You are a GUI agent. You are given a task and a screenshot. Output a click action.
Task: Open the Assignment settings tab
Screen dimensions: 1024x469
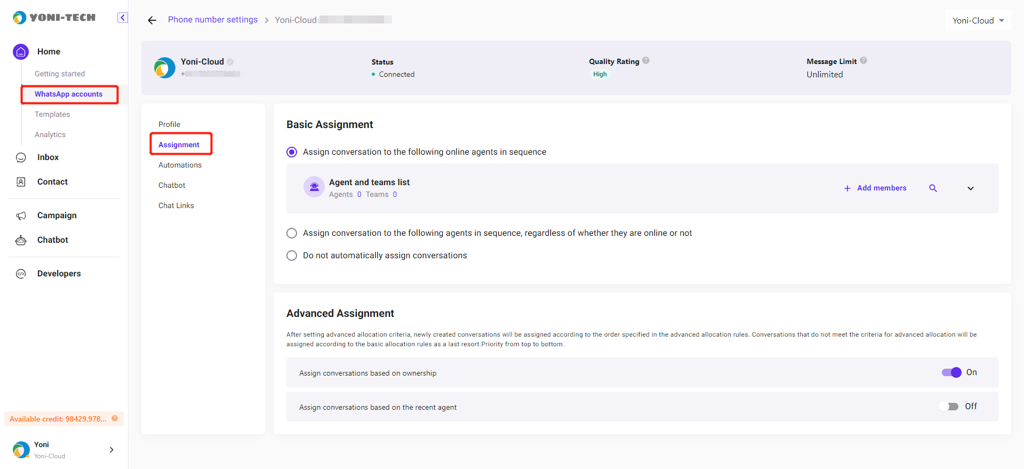pyautogui.click(x=179, y=145)
